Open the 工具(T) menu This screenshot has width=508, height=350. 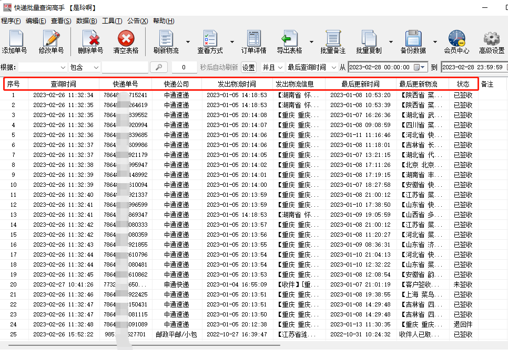(111, 21)
